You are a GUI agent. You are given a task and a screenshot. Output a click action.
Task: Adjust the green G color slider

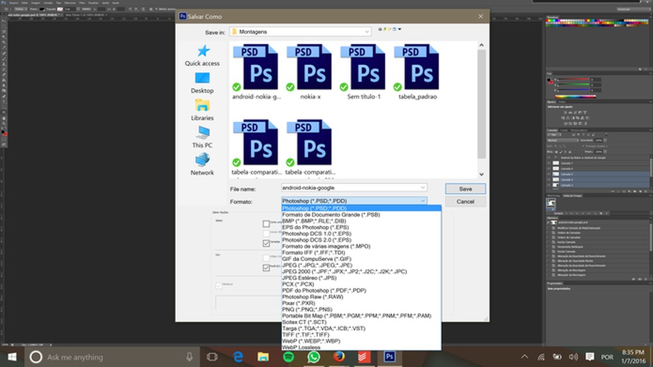coord(573,84)
